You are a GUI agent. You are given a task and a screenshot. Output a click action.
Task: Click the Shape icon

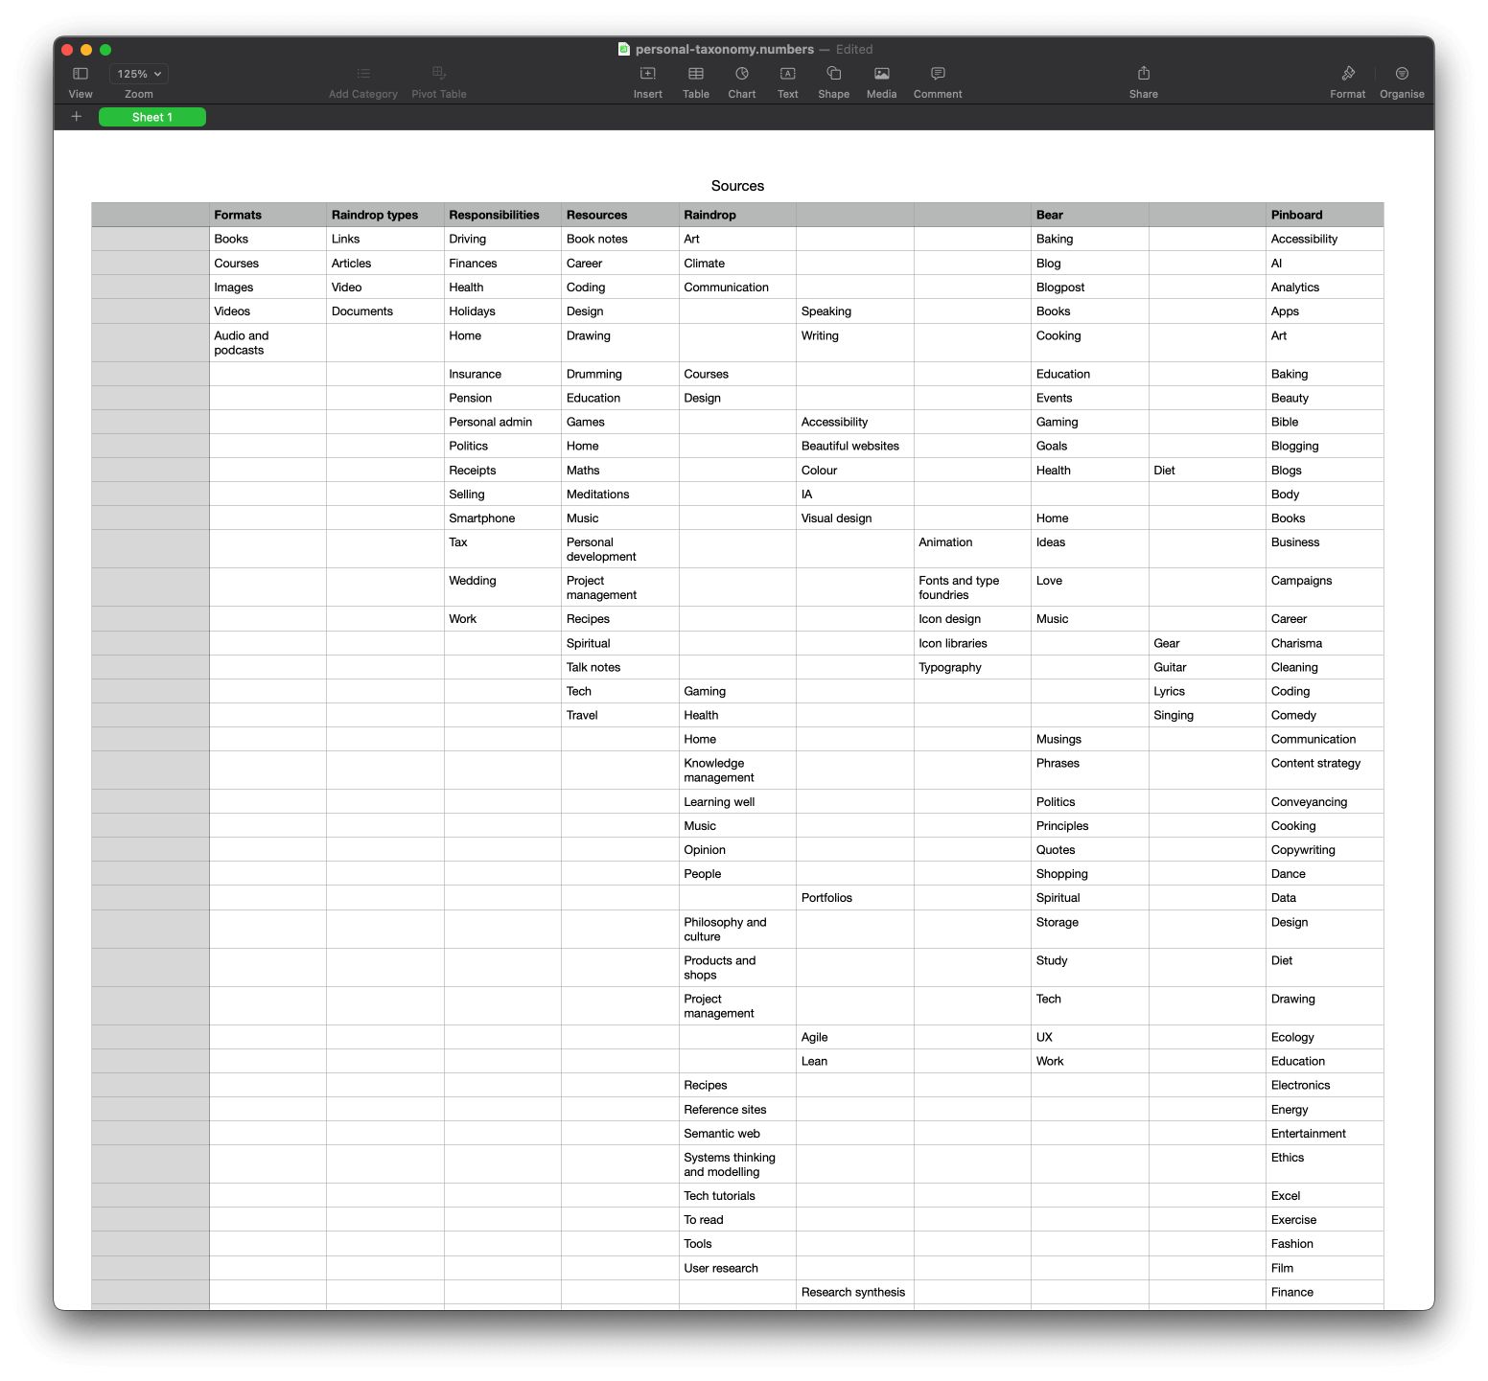tap(833, 81)
